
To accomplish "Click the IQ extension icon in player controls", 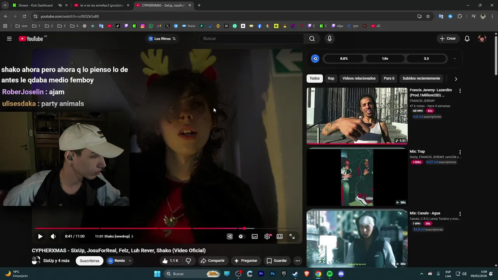I will click(230, 236).
